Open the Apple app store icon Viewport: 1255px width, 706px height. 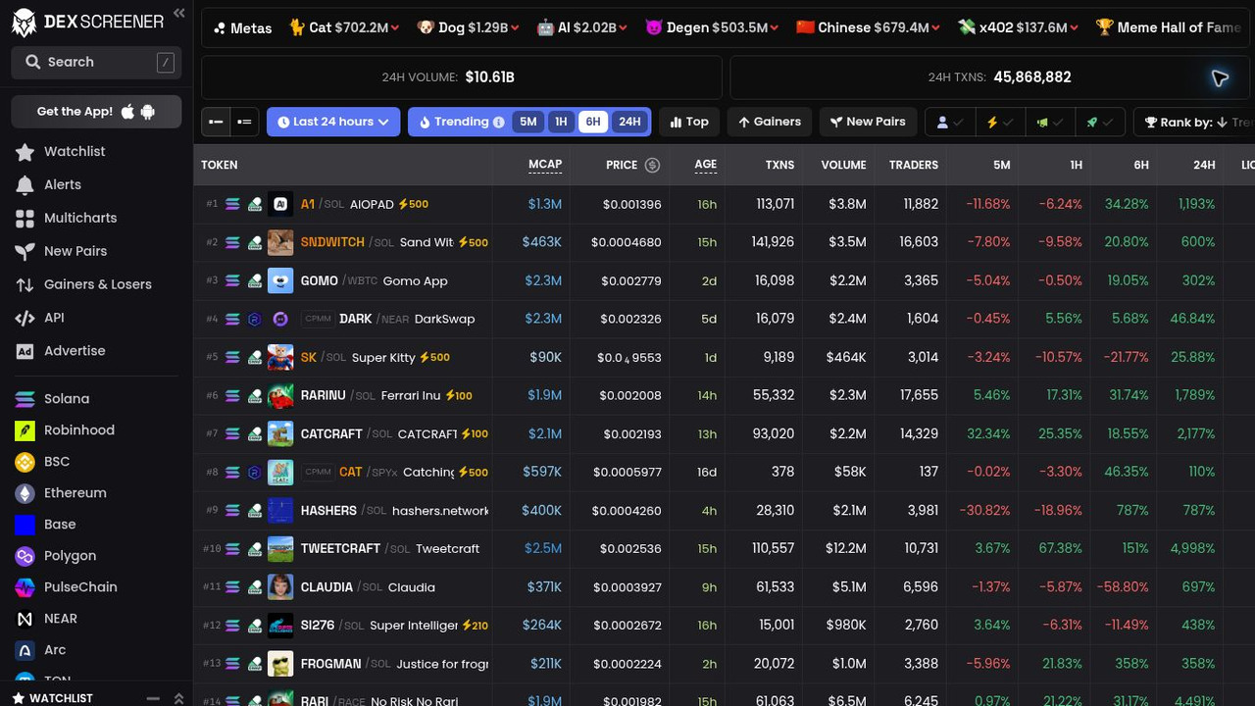click(x=127, y=112)
